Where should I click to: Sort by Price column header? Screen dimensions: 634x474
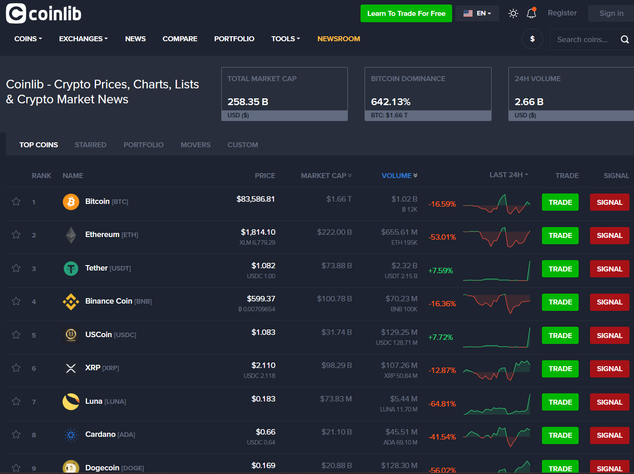[x=265, y=175]
